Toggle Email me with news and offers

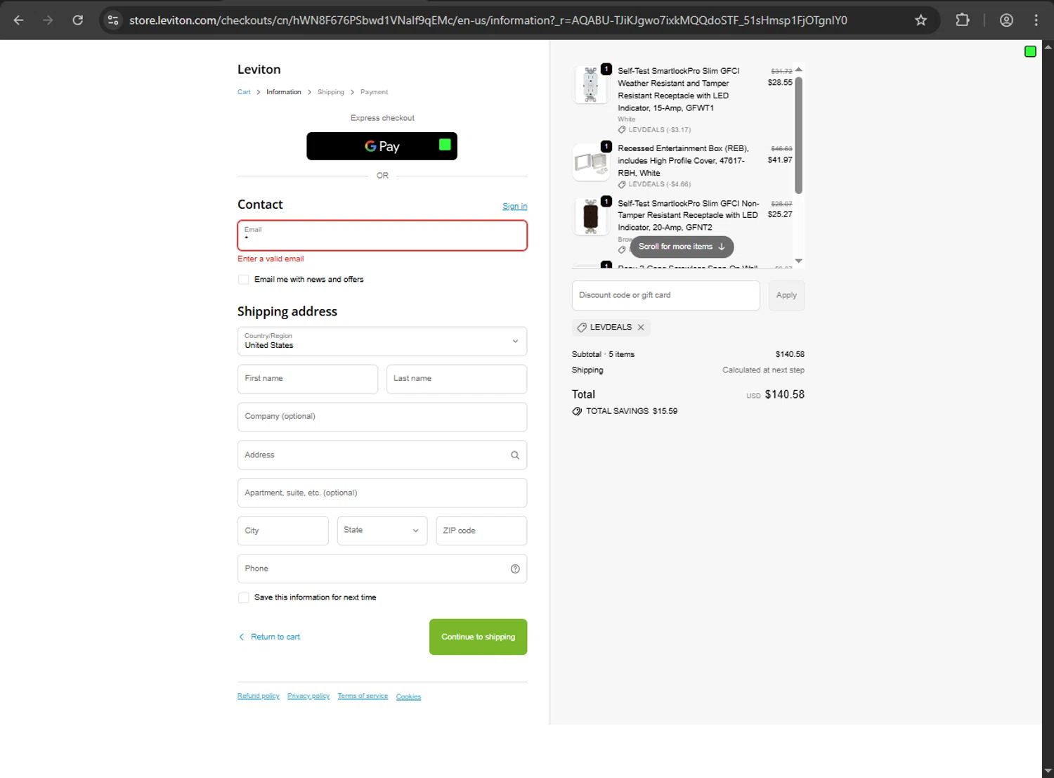coord(244,280)
